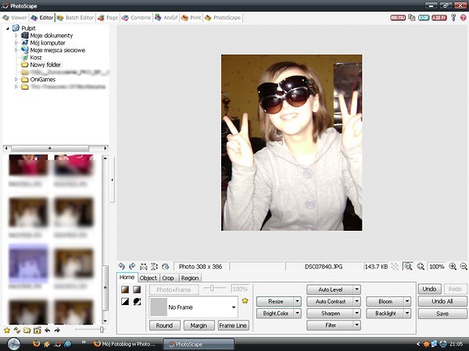The width and height of the screenshot is (469, 351).
Task: Open the Auto Level dropdown arrow
Action: point(357,289)
